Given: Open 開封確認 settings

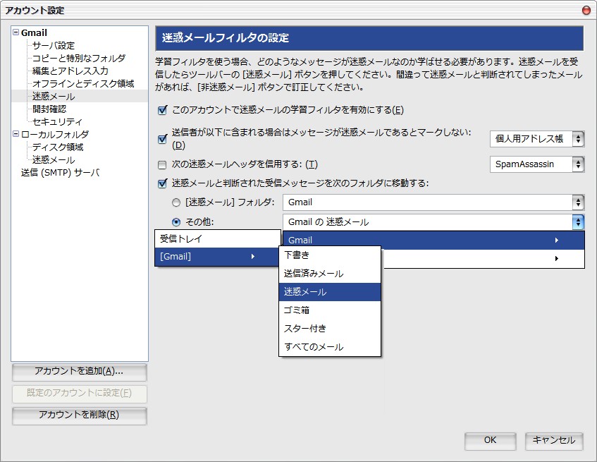Looking at the screenshot, I should coord(49,109).
